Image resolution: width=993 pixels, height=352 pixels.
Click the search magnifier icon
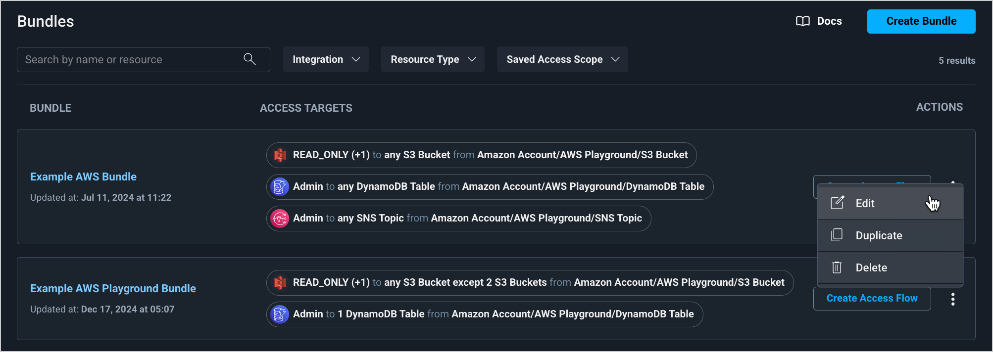coord(249,59)
